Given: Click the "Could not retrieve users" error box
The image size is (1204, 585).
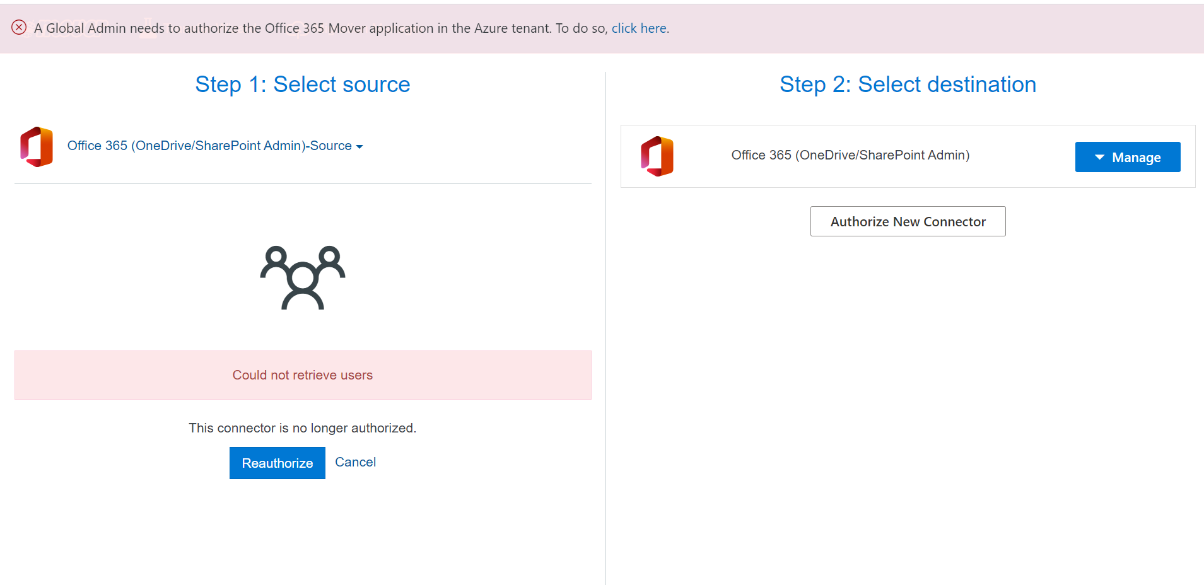Looking at the screenshot, I should (303, 375).
